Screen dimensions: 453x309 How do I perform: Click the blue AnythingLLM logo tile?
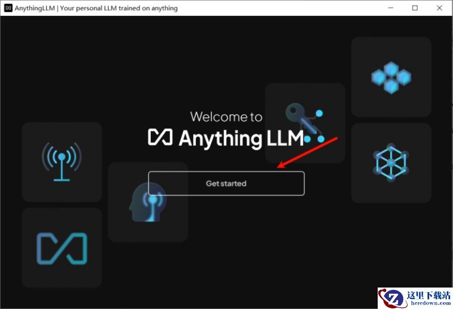coord(62,249)
